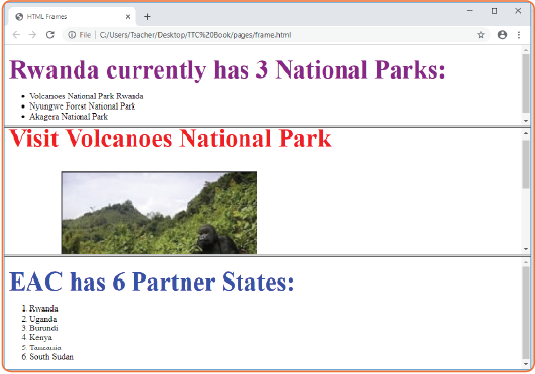
Task: Click the middle frame's scroll down arrow
Action: coord(526,249)
